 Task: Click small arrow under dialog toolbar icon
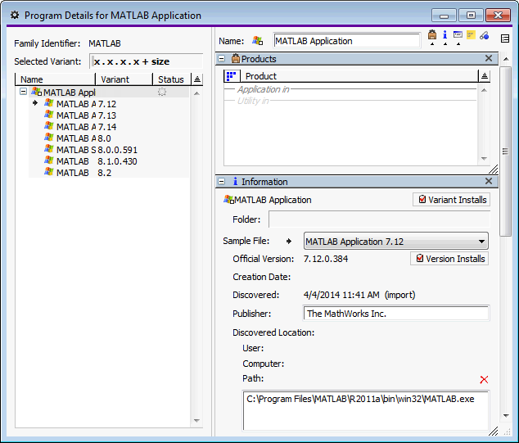(x=458, y=43)
